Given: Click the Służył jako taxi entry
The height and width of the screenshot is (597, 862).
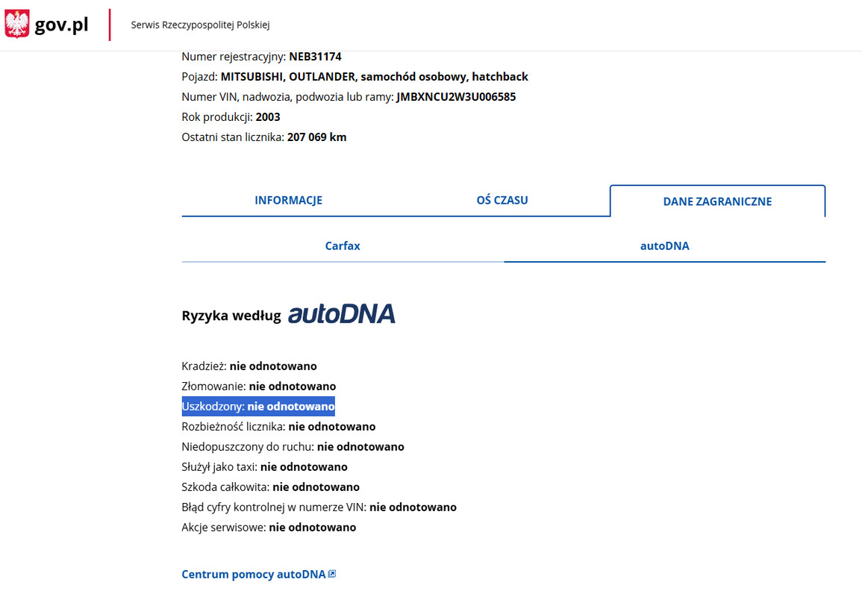Looking at the screenshot, I should pyautogui.click(x=264, y=466).
